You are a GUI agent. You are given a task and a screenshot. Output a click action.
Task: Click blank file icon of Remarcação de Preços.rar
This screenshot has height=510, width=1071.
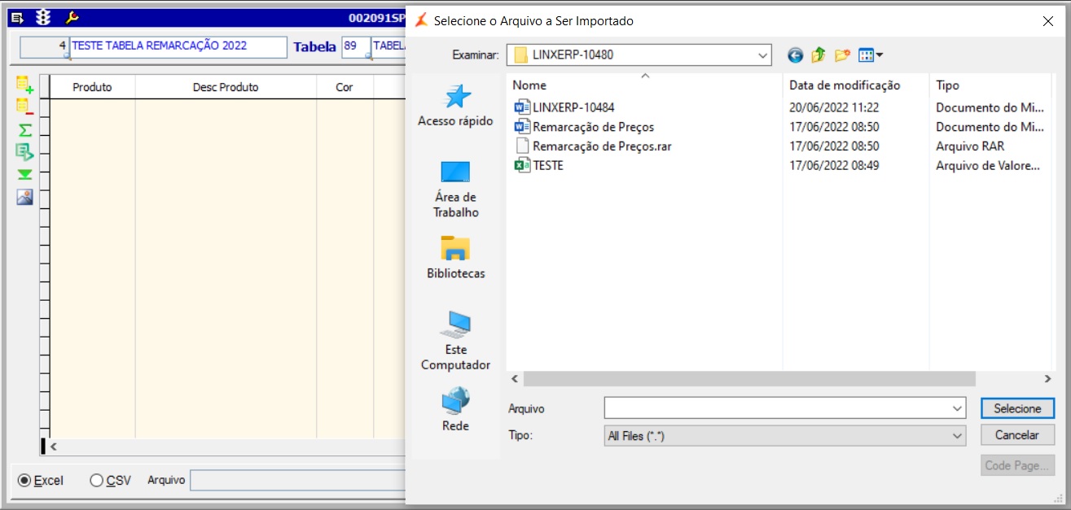[x=522, y=146]
